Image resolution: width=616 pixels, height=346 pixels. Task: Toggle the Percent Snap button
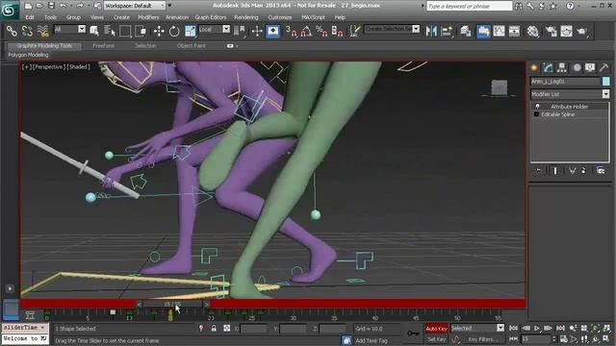pos(321,31)
